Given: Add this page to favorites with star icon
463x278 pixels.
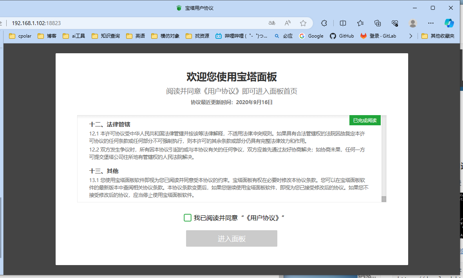Looking at the screenshot, I should (x=303, y=23).
